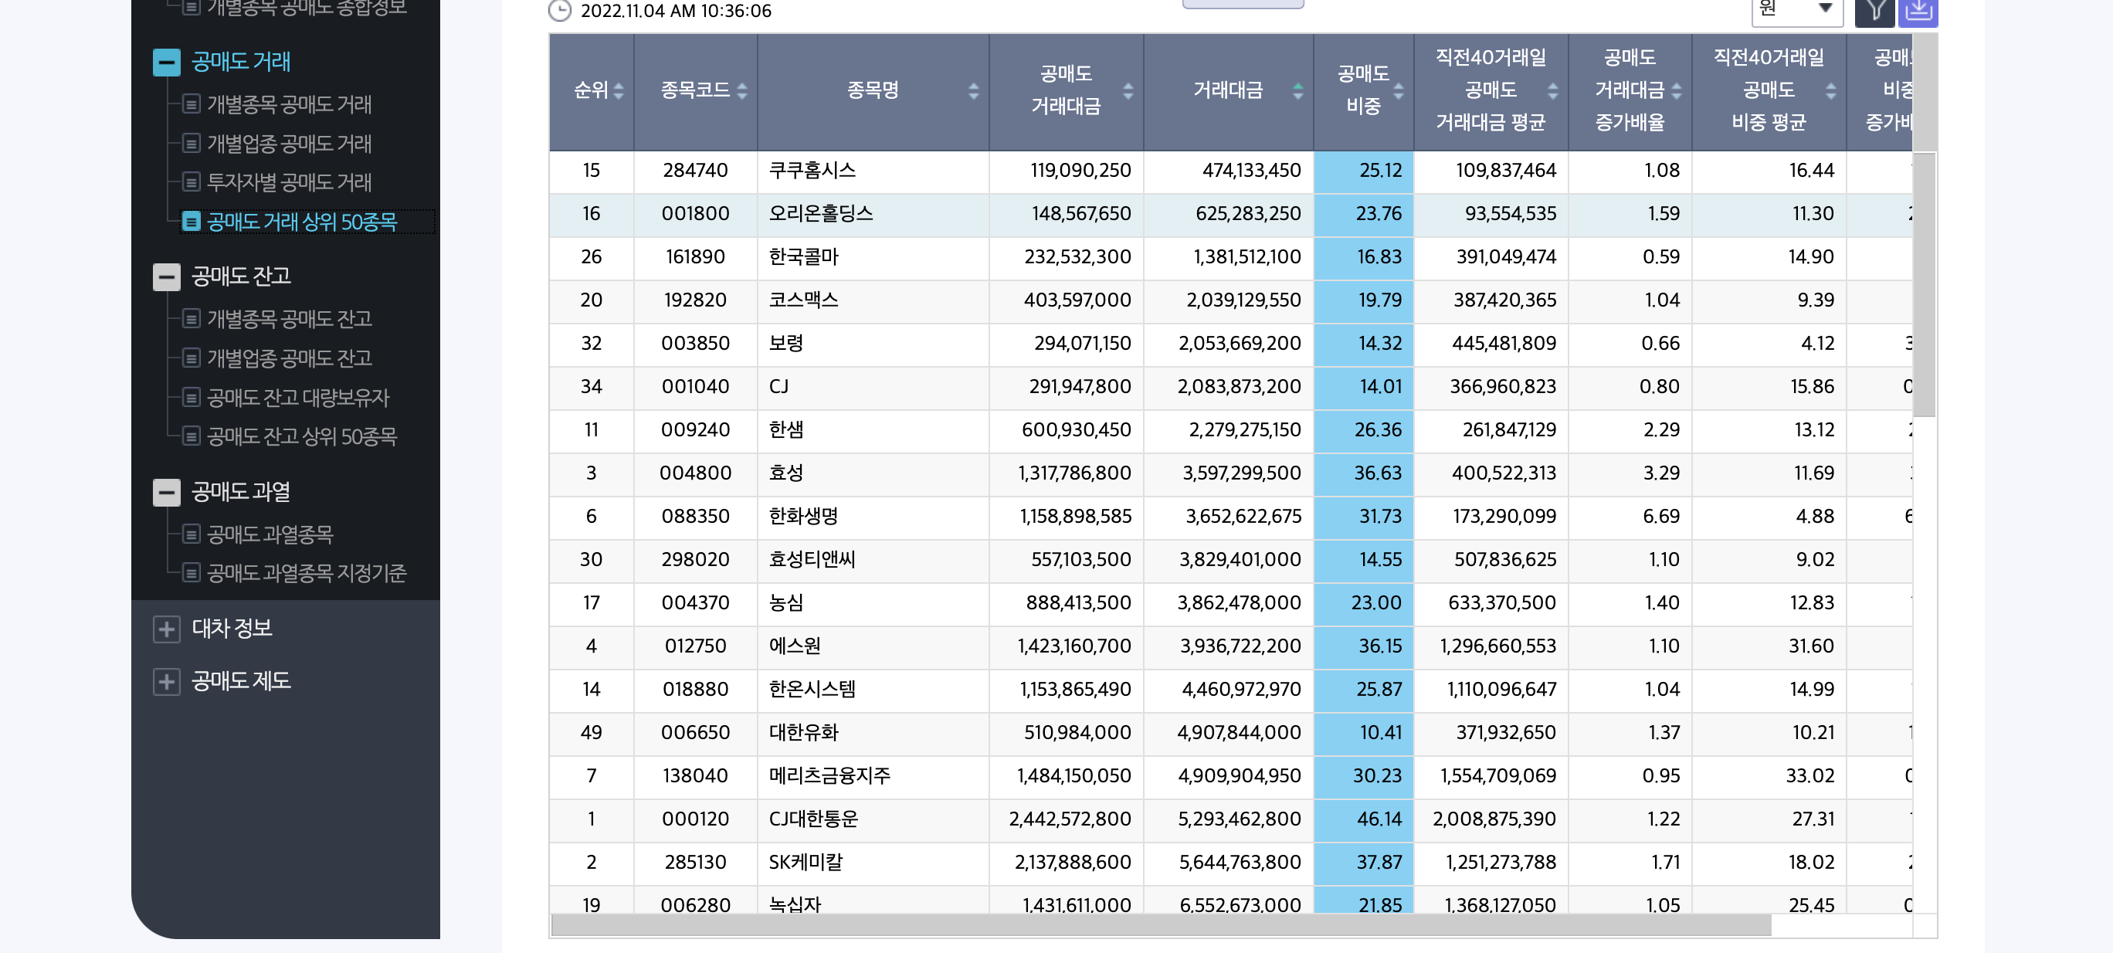Sort by 공매도 거래대금 column arrows

1128,90
